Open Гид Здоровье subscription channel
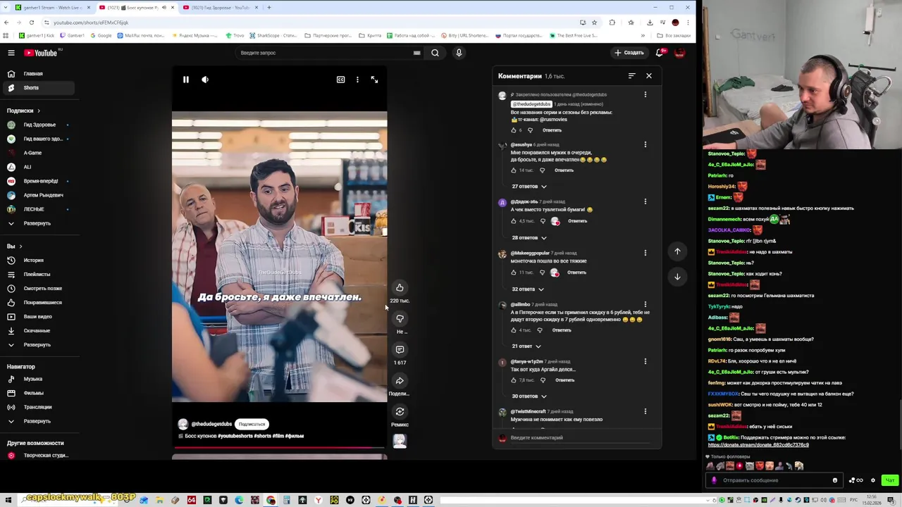This screenshot has width=902, height=507. click(39, 125)
